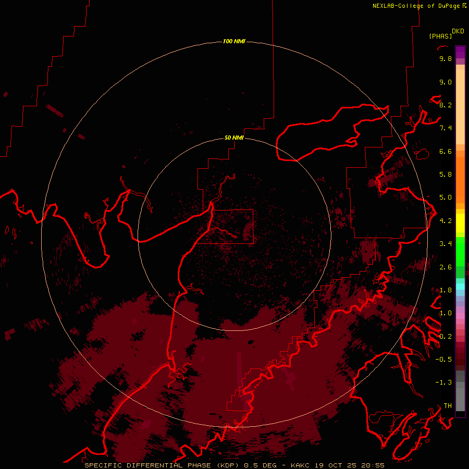Pick the light peach color bar segment
Image resolution: width=469 pixels, height=469 pixels.
click(x=460, y=107)
